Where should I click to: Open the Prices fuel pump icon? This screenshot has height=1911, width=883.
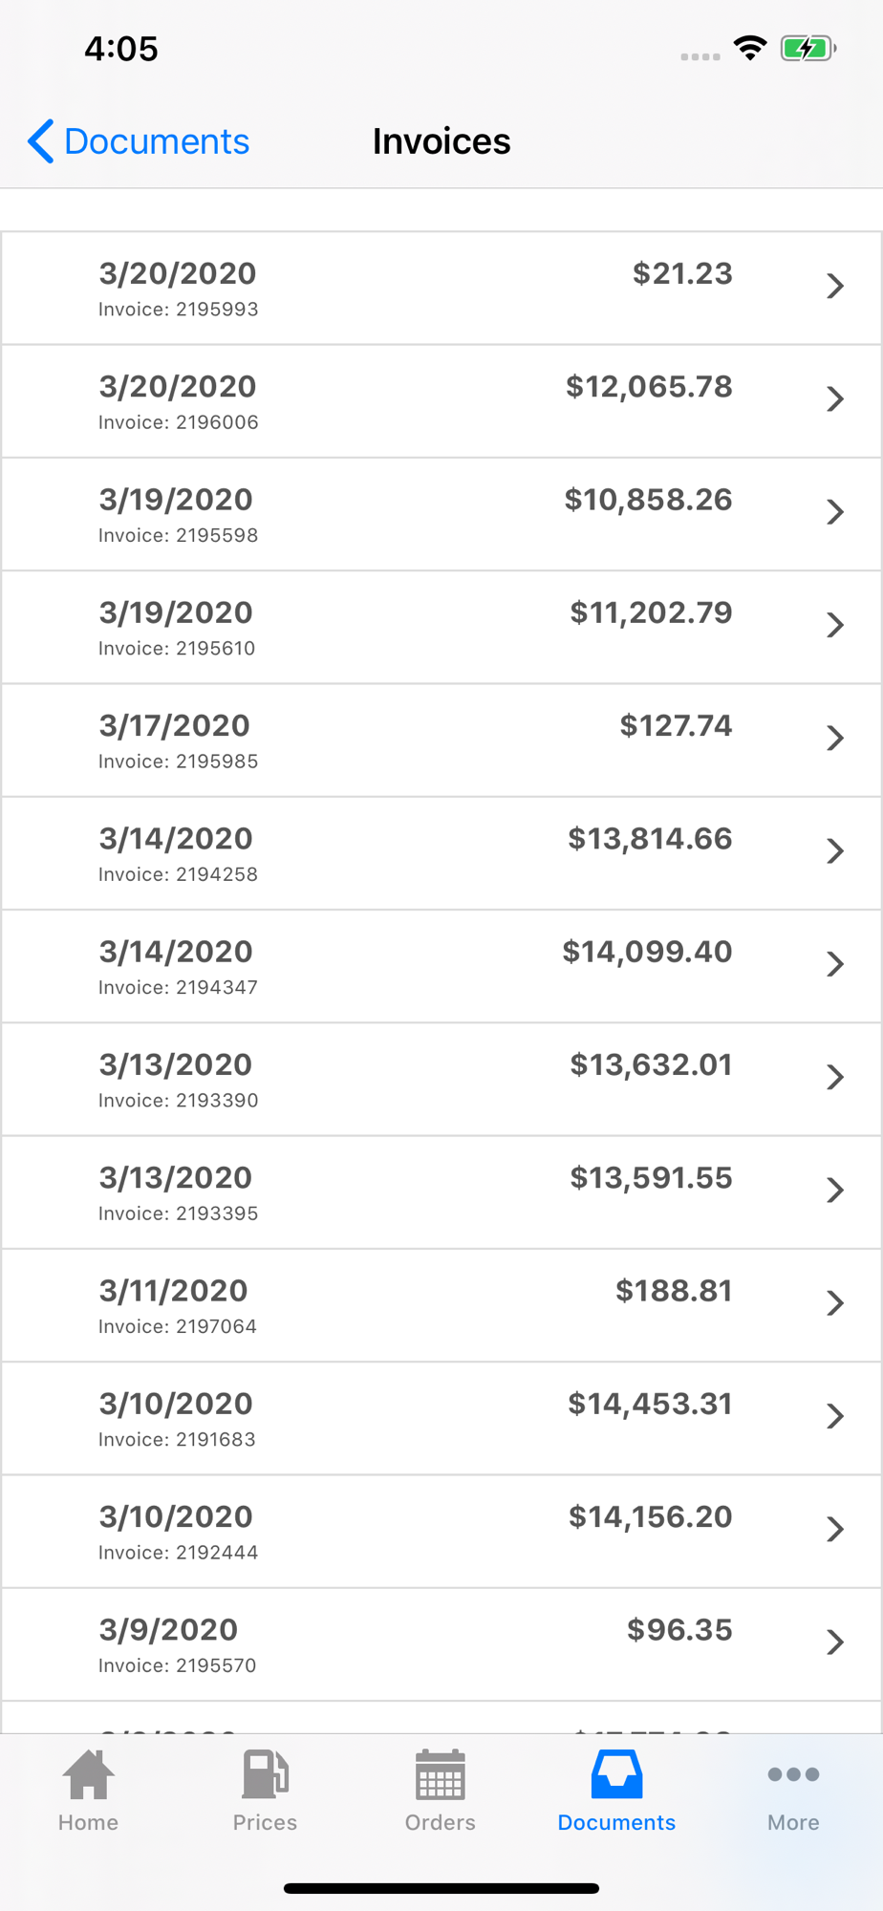(x=265, y=1774)
